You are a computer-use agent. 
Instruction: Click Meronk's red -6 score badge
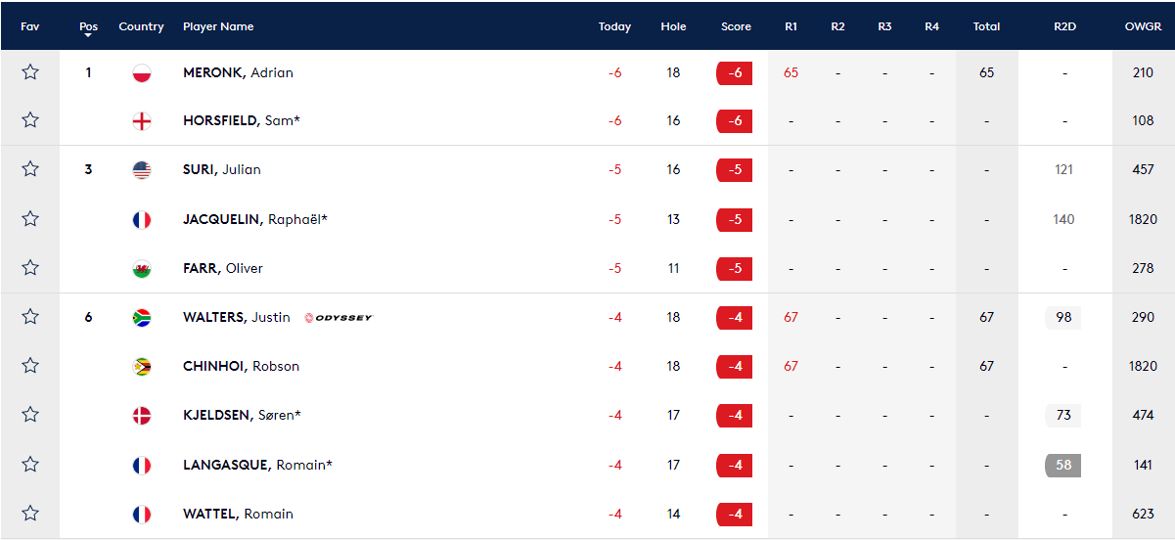tap(734, 73)
